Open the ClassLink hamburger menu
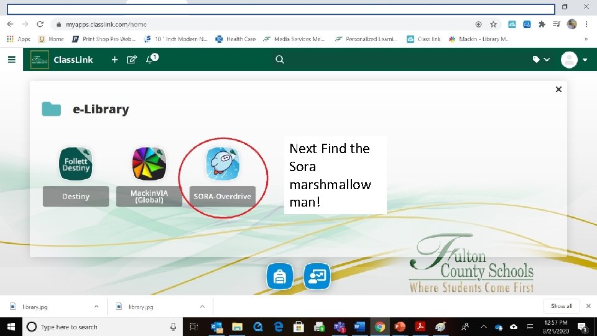 coord(12,60)
